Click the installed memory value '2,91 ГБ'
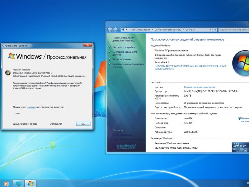This screenshot has width=249, height=187. (x=187, y=96)
